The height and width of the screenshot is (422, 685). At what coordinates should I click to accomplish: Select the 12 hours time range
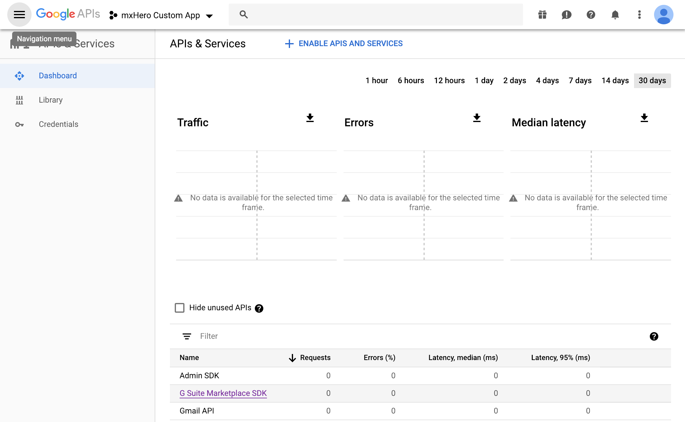coord(449,80)
